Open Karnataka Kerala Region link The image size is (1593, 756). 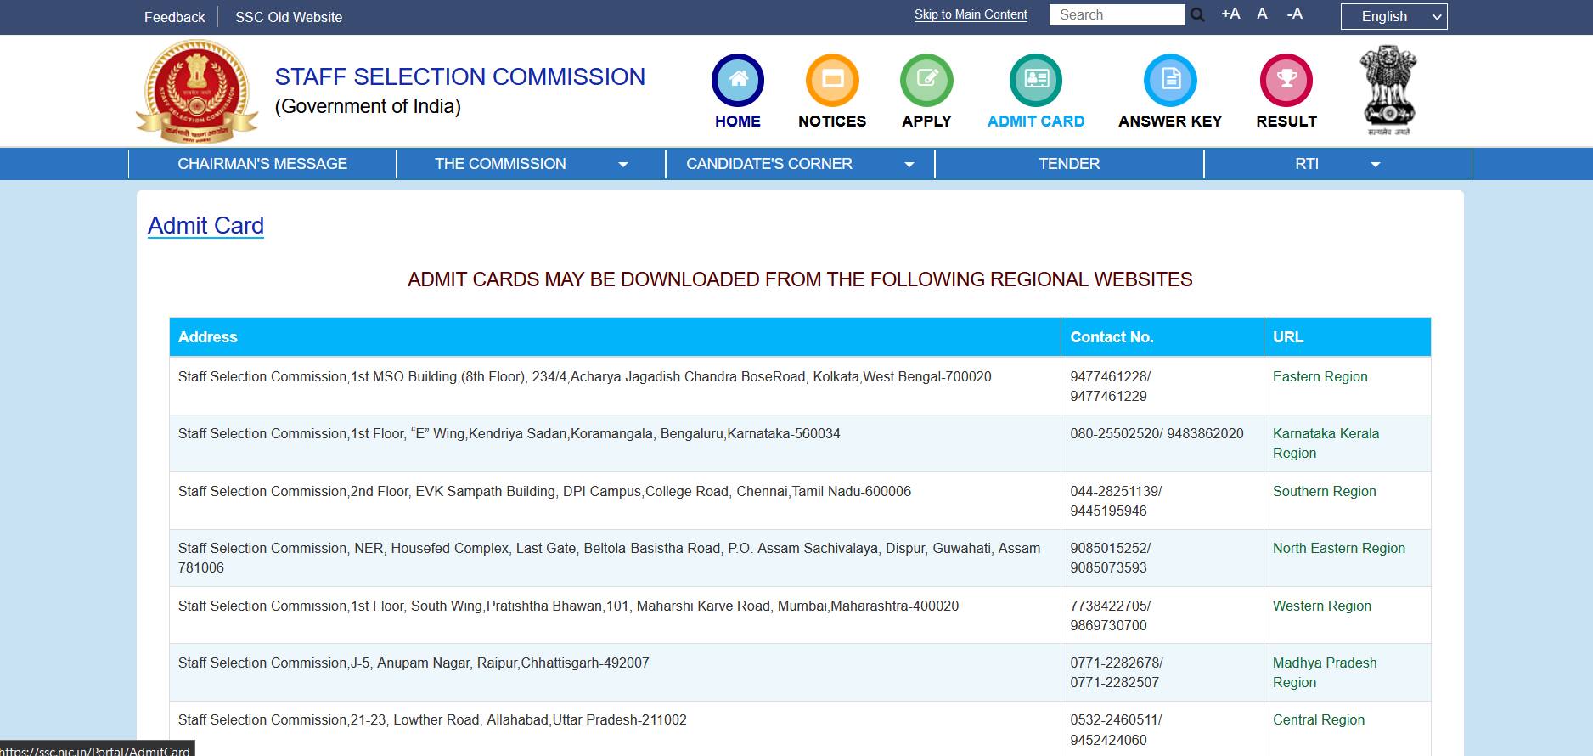(1326, 443)
